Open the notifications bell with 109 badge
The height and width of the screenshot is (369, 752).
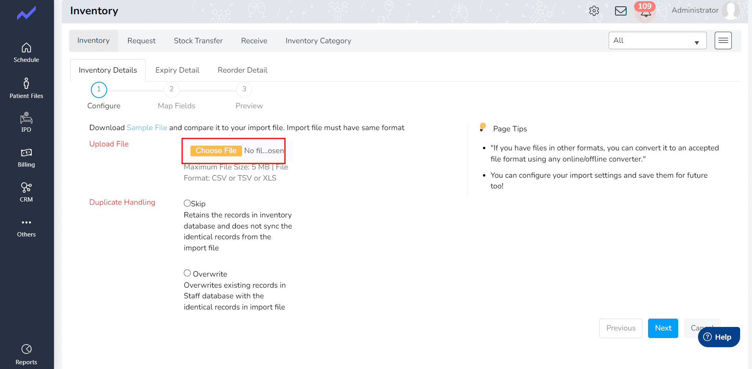646,12
